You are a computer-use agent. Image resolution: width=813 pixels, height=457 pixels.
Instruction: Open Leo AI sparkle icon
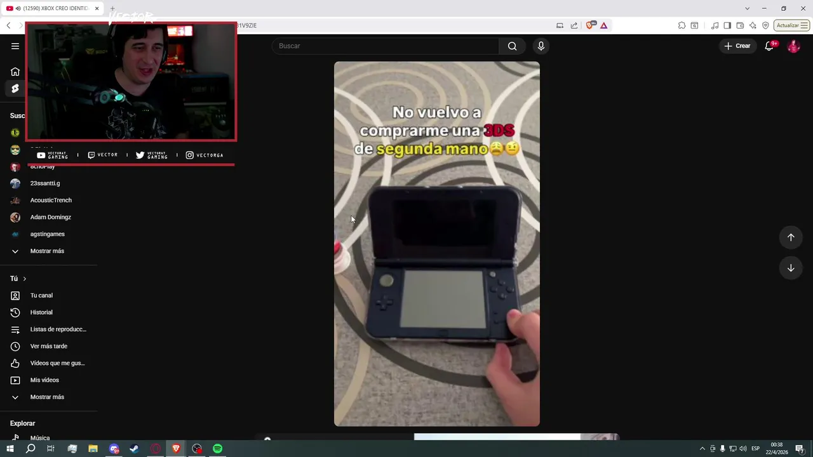[x=753, y=25]
